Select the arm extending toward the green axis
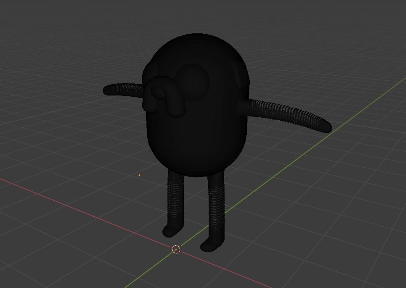This screenshot has width=406, height=288. coord(288,114)
